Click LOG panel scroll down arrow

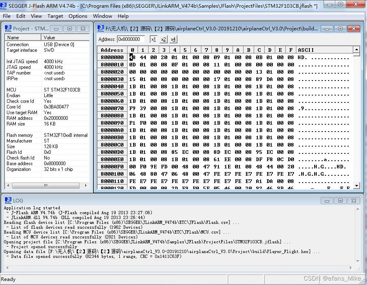[358, 261]
